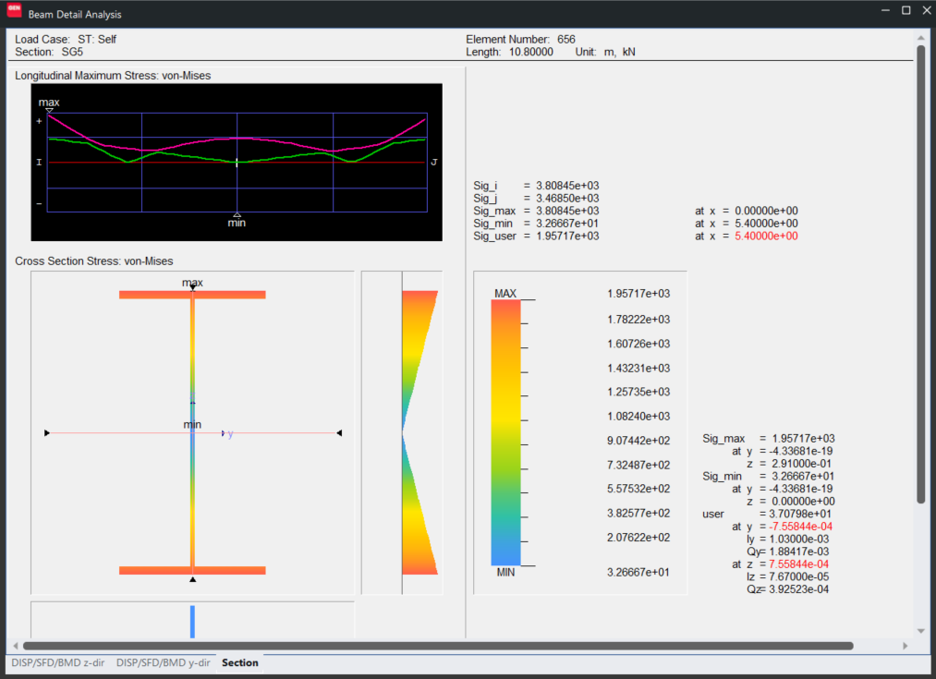The height and width of the screenshot is (679, 936).
Task: Click the min marker on the section web
Action: click(x=191, y=424)
